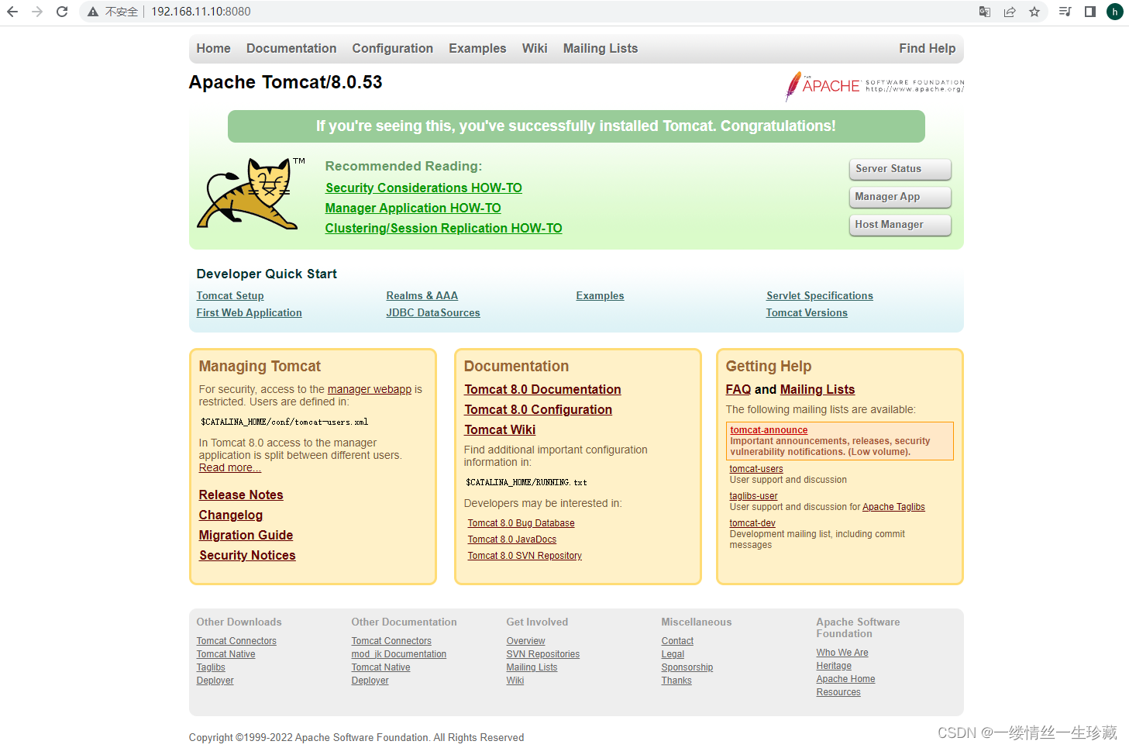Screen dimensions: 1129x748
Task: Open the tomcat-announce mailing list link
Action: point(769,430)
